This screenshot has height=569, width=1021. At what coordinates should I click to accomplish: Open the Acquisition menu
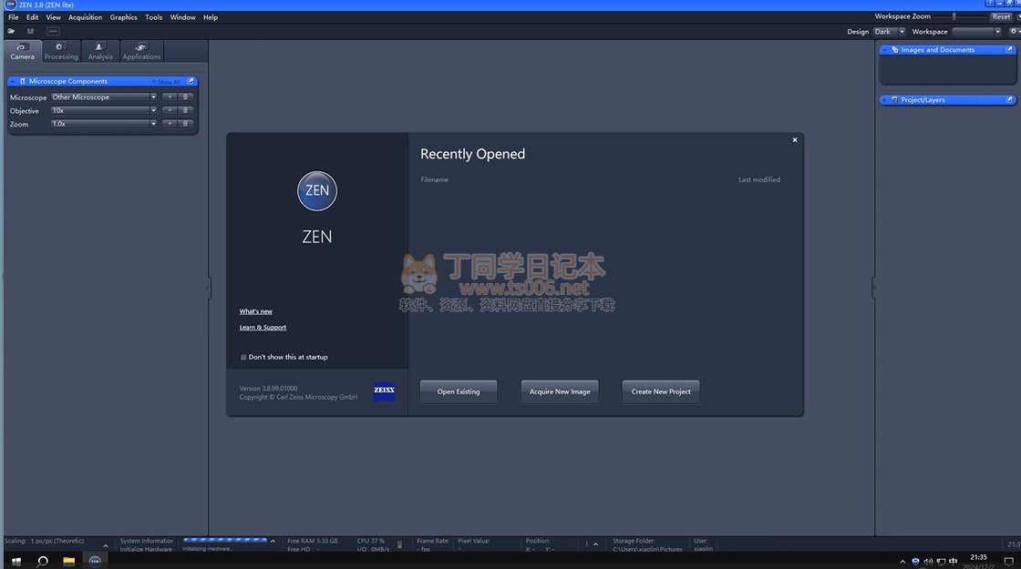86,17
